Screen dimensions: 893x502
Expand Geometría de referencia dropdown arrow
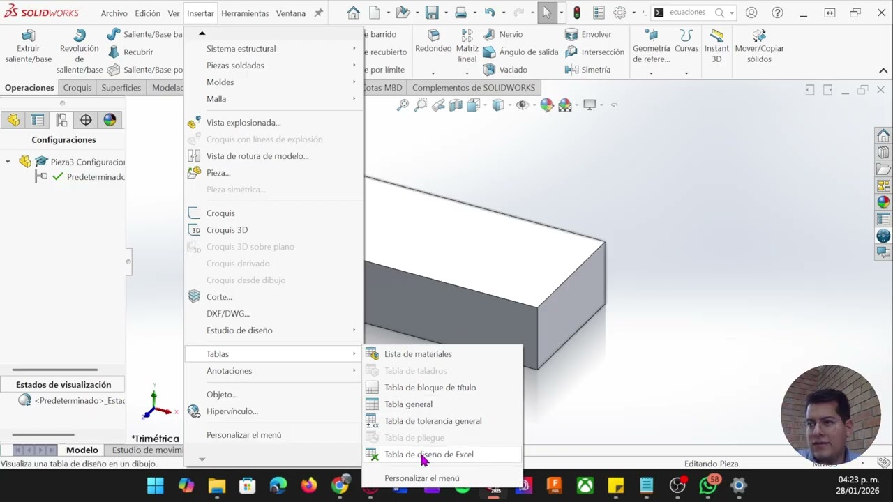click(651, 73)
